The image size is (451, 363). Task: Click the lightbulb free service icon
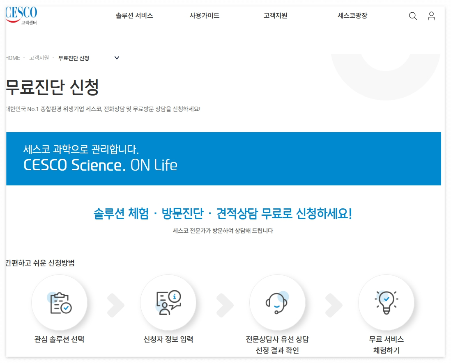pos(386,303)
